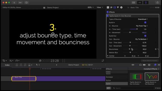Open Clip Appearance filmstrip icon
Viewport: 162px width, 91px height.
pos(149,65)
